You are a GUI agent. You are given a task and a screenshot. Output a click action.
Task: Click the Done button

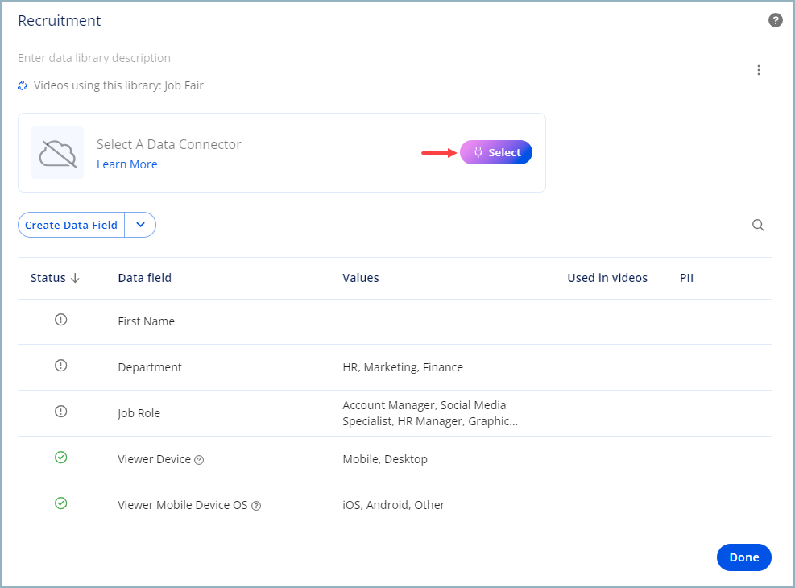tap(743, 557)
